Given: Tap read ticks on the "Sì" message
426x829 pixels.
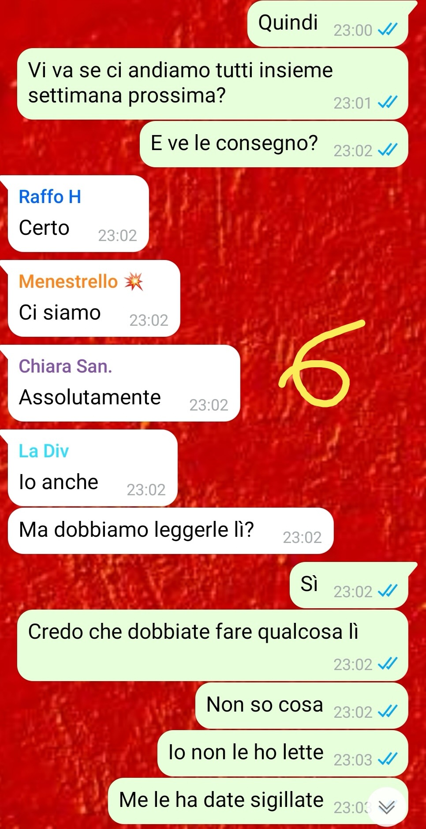Looking at the screenshot, I should 388,591.
